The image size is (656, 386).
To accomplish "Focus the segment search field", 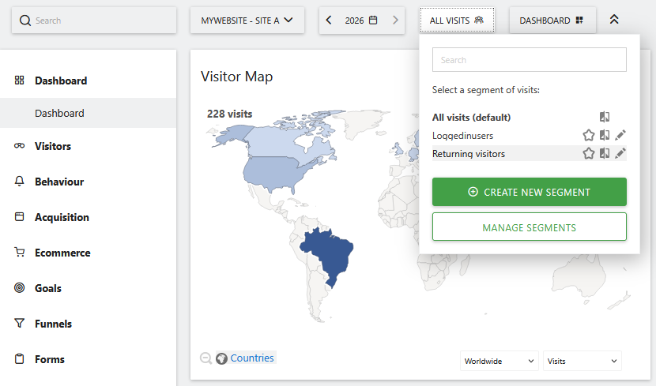I will [x=529, y=60].
